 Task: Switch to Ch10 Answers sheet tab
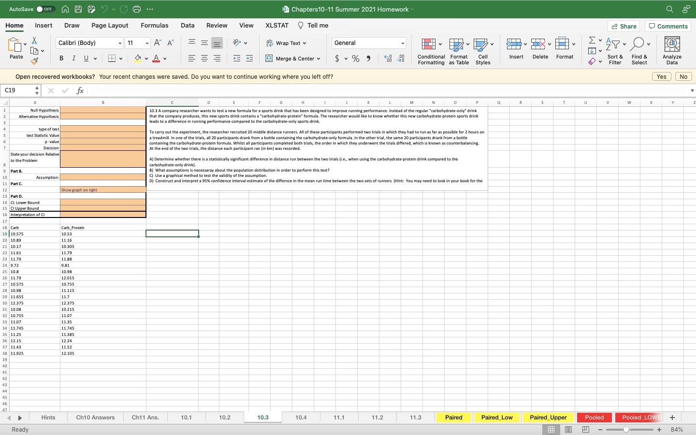pos(95,418)
